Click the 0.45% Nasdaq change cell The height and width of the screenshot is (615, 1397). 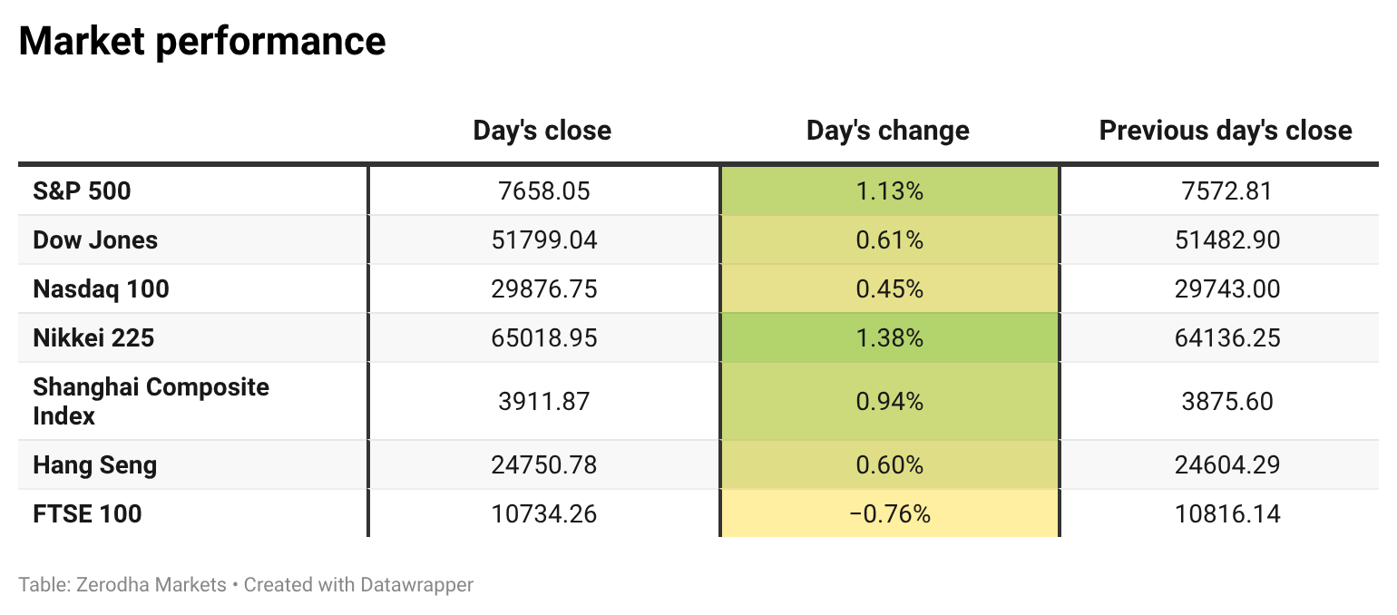pos(889,288)
